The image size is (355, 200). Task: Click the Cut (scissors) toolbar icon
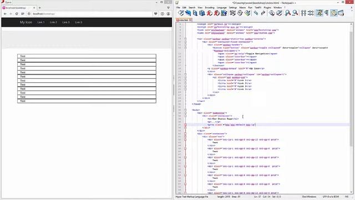[x=232, y=13]
